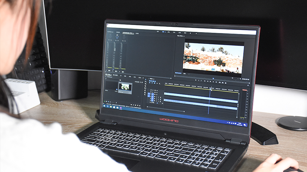307x172 pixels.
Task: Toggle insert sequences as nests icon
Action: tap(150, 83)
